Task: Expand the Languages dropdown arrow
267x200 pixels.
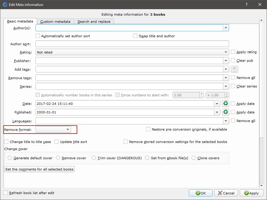Action: (226, 121)
